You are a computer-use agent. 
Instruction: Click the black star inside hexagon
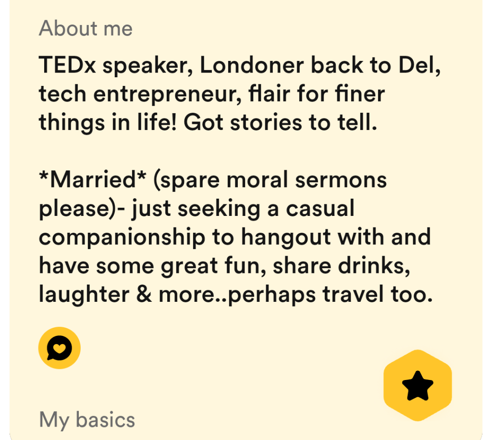coord(418,386)
